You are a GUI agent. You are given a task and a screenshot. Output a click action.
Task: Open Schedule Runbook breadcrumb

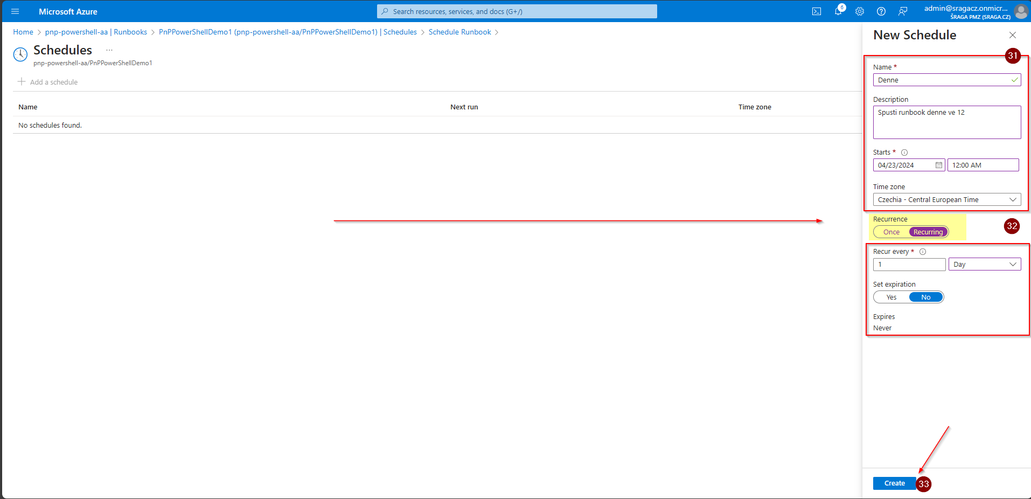460,32
